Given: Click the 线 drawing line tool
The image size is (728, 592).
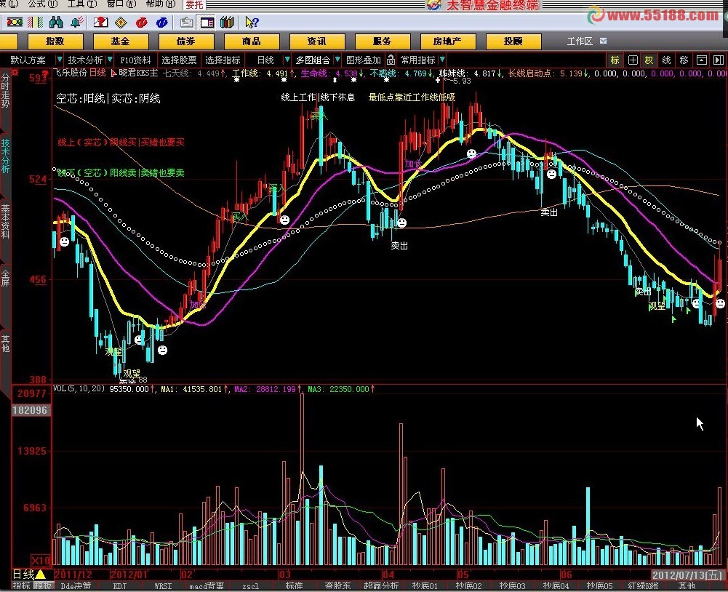Looking at the screenshot, I should (666, 60).
